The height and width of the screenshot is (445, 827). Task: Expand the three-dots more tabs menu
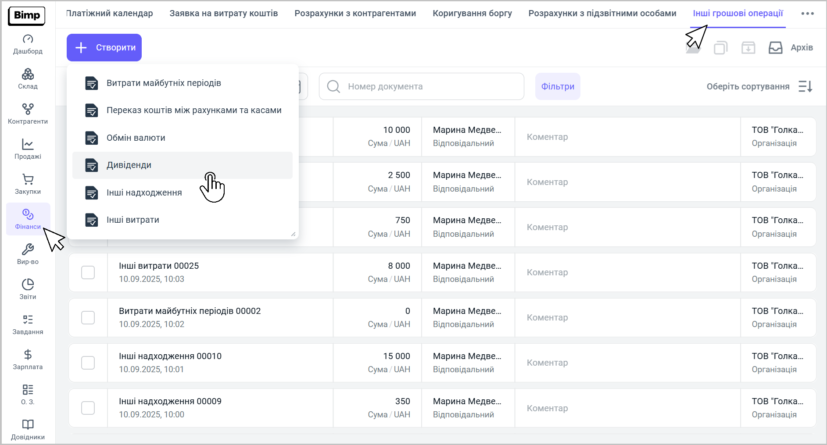point(807,14)
